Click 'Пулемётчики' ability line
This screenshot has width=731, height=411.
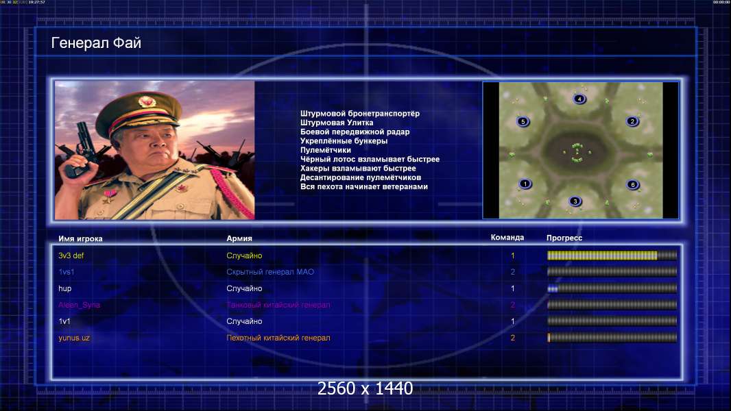pyautogui.click(x=326, y=150)
